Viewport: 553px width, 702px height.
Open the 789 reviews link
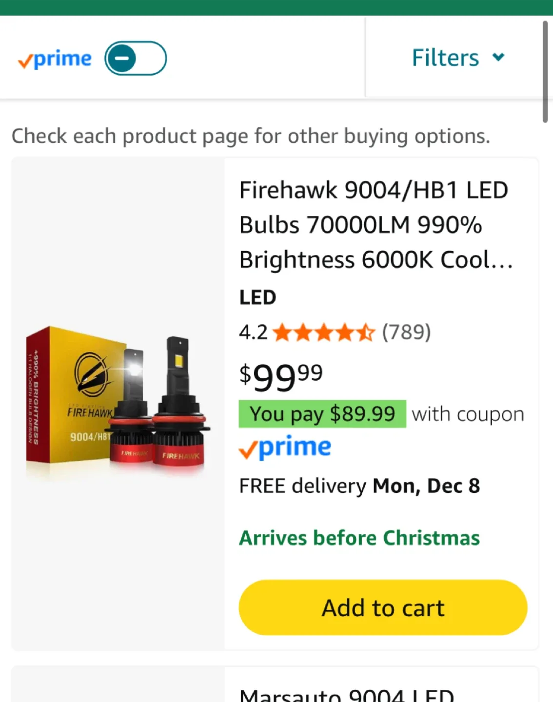(x=406, y=332)
